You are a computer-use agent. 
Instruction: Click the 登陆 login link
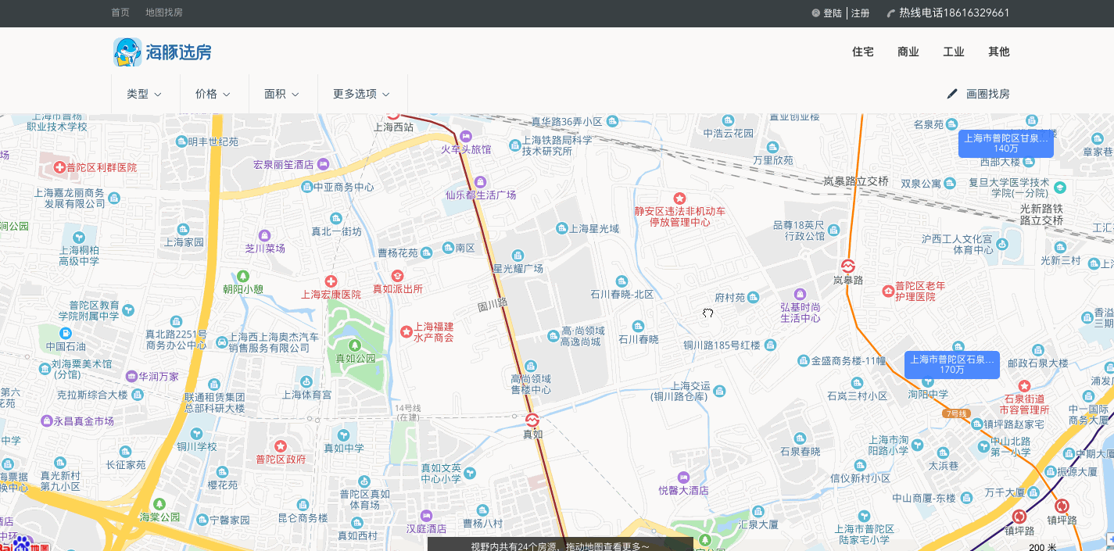(x=833, y=13)
